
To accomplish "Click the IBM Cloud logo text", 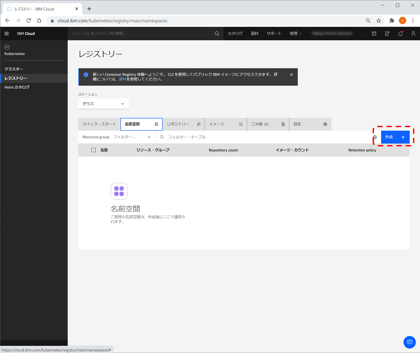I will click(x=26, y=33).
